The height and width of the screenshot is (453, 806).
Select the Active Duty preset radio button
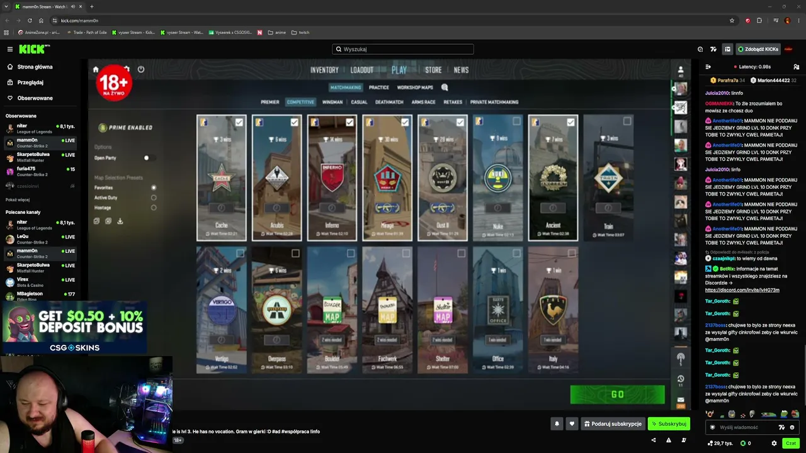coord(154,198)
